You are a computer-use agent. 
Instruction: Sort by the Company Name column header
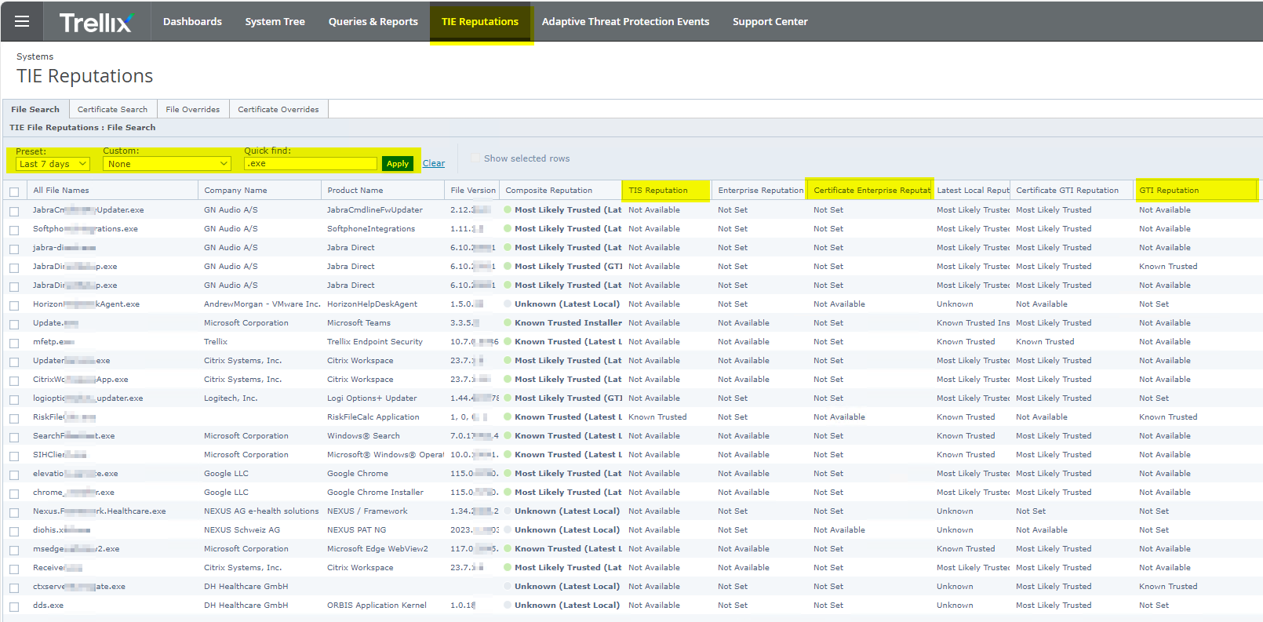(x=235, y=191)
